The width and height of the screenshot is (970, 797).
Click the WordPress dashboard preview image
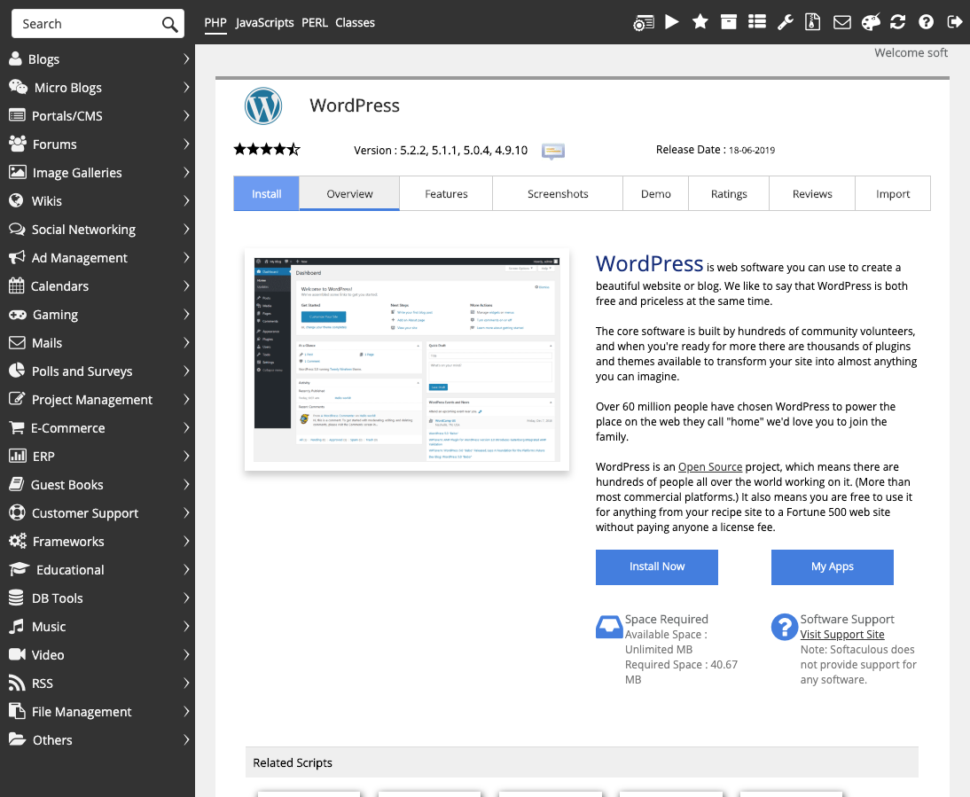coord(405,360)
